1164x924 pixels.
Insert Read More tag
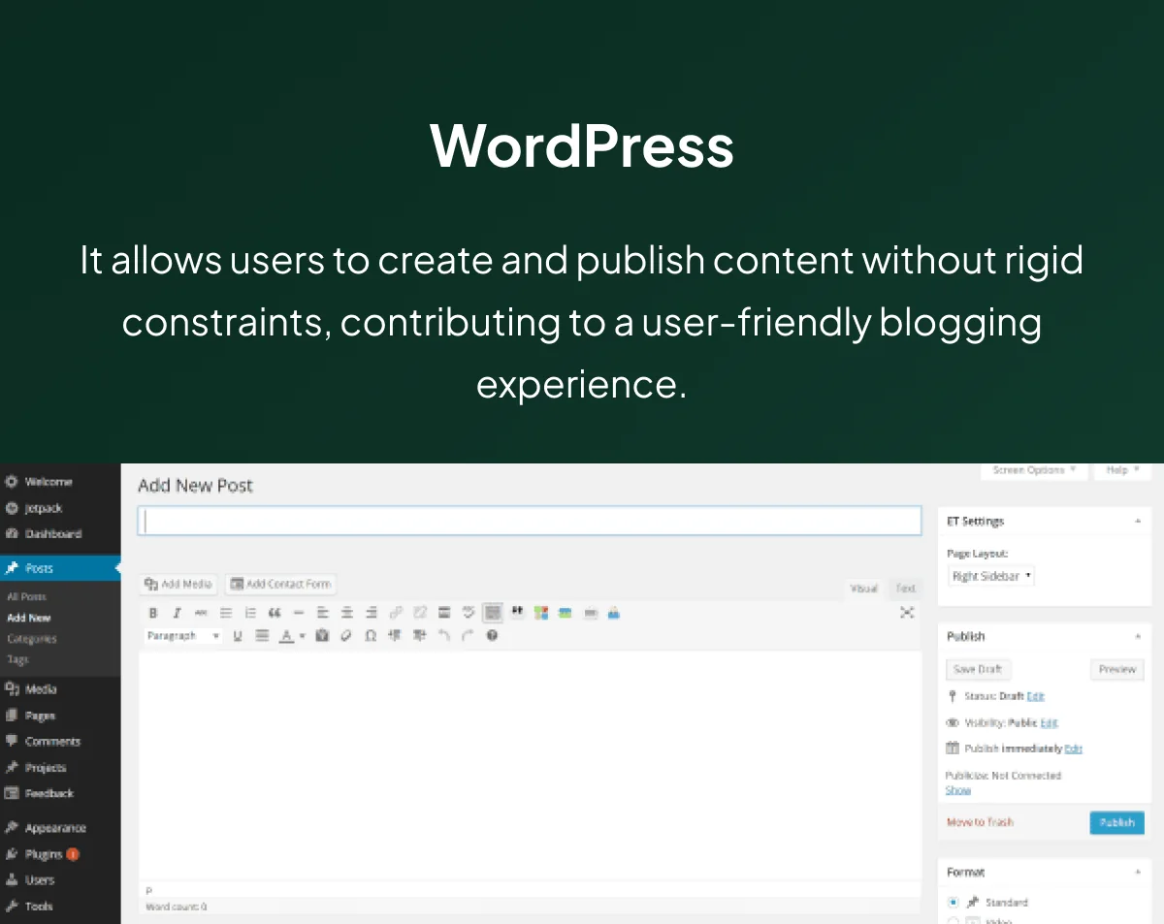click(x=444, y=613)
